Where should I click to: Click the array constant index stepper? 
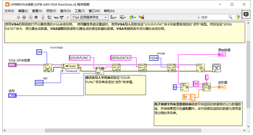184,97
